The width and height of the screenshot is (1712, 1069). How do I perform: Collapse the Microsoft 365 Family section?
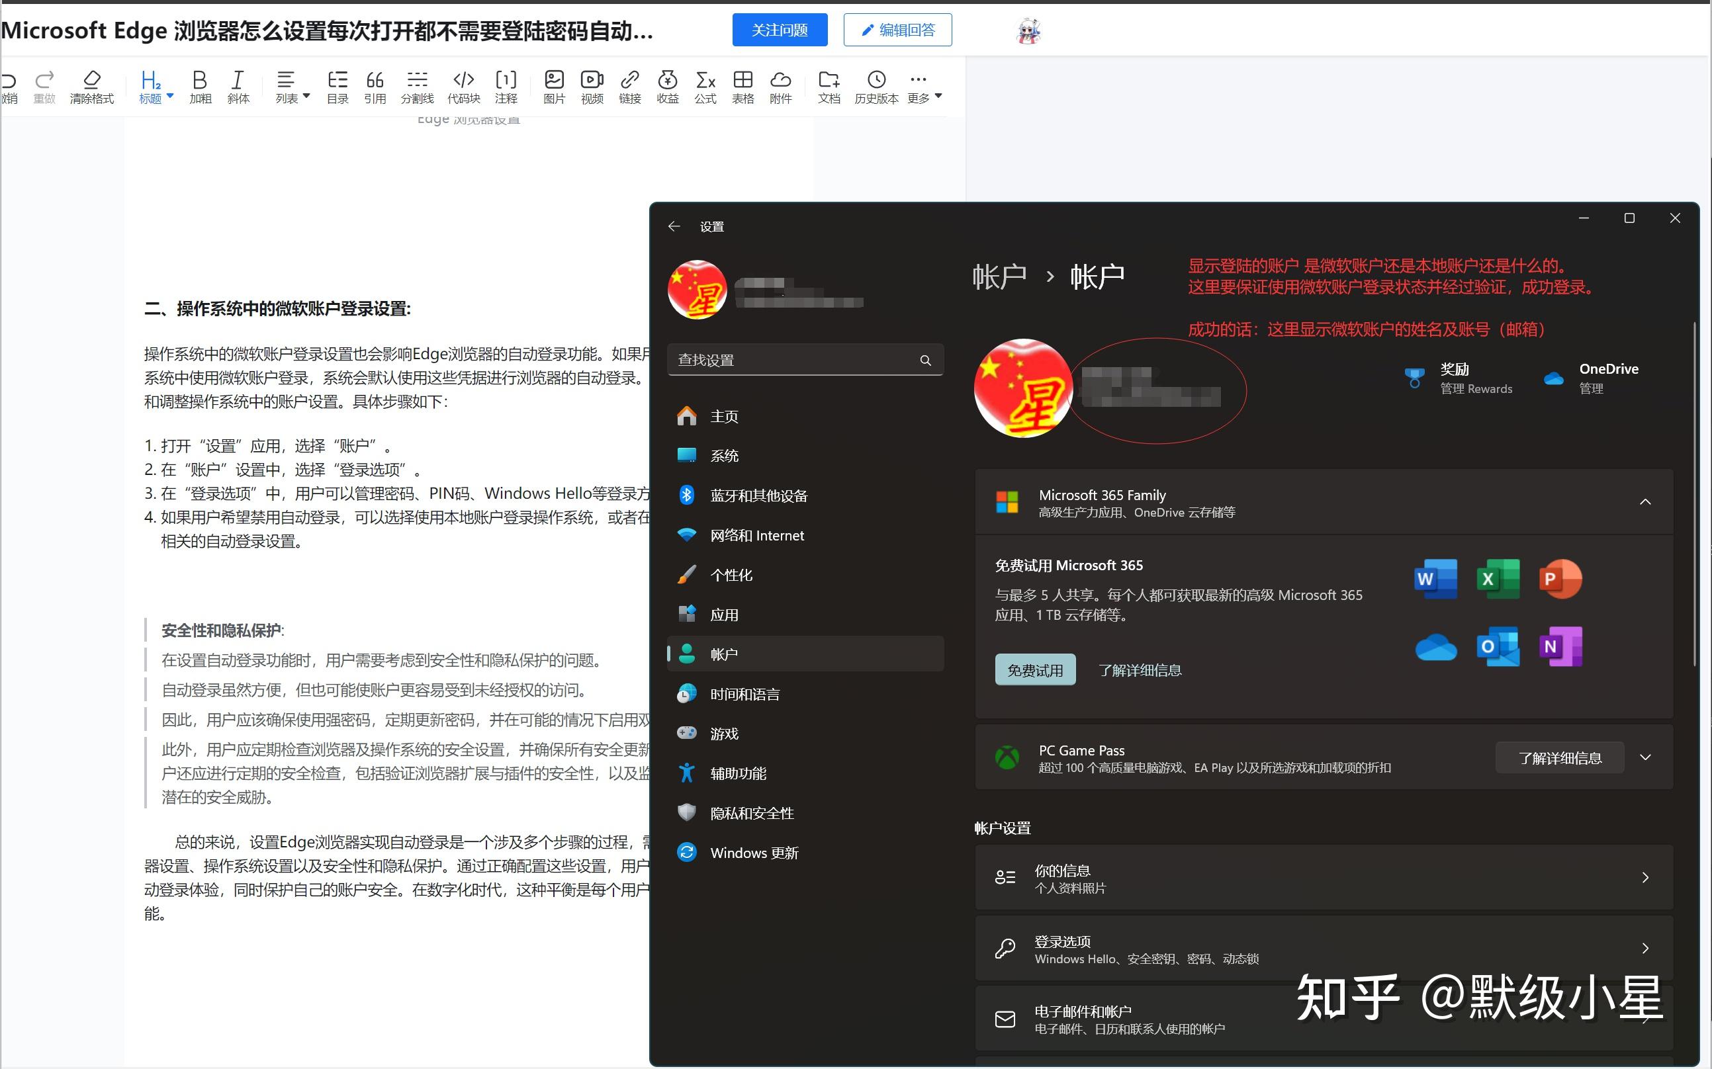pos(1646,502)
